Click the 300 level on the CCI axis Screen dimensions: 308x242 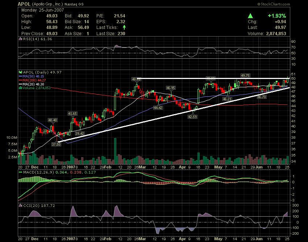pyautogui.click(x=296, y=205)
